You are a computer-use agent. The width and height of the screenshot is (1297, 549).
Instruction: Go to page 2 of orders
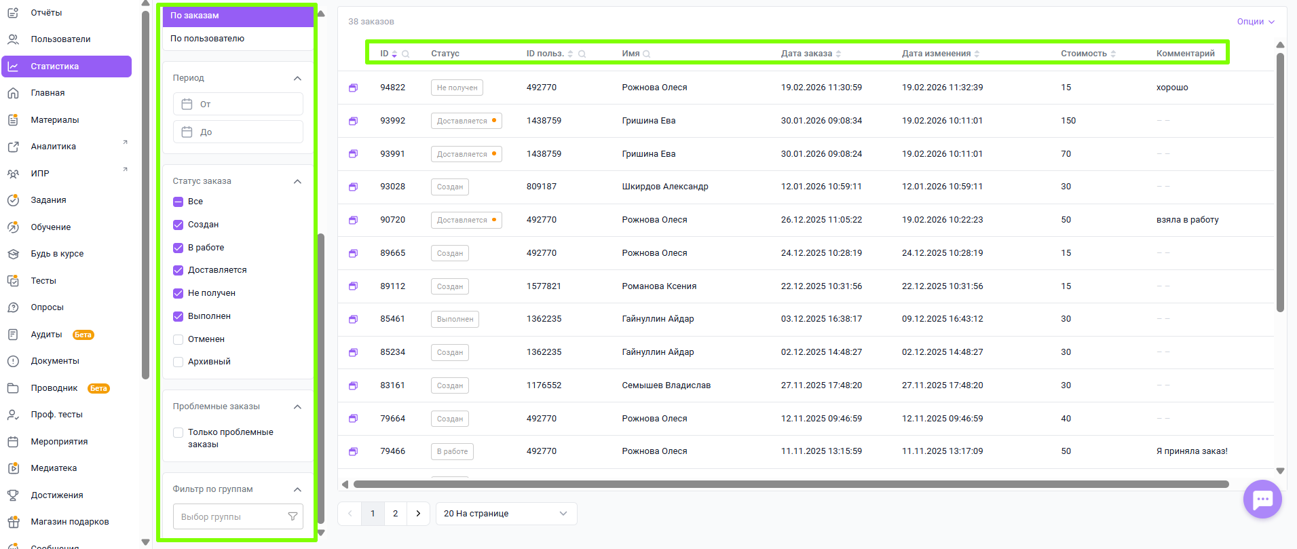point(396,514)
